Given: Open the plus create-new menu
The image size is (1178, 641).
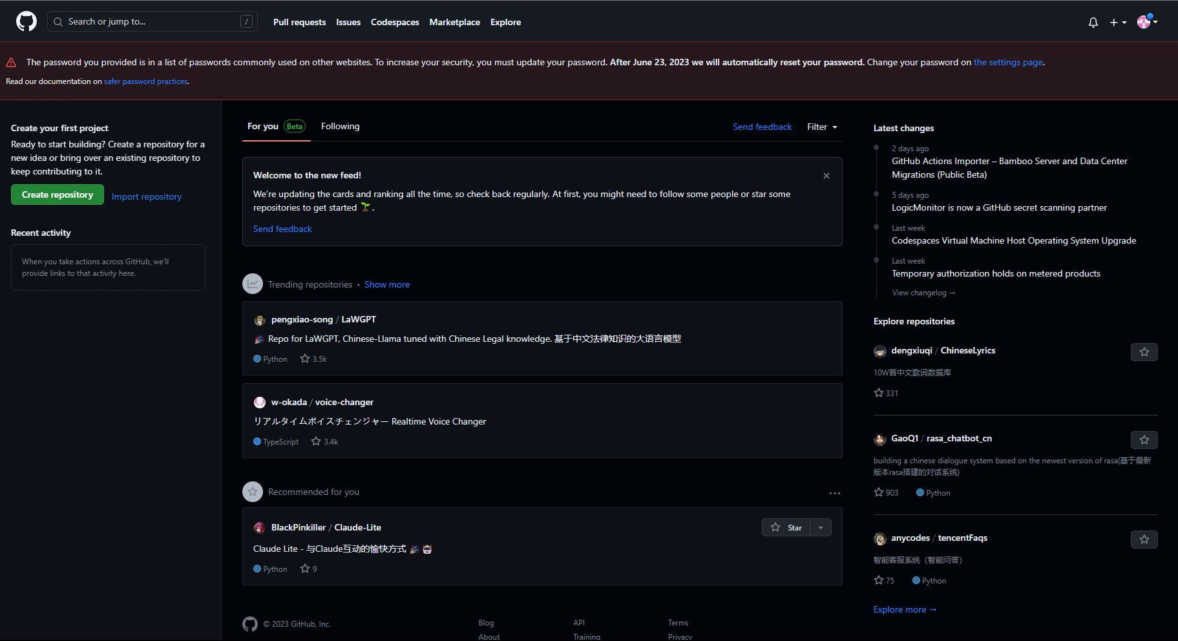Looking at the screenshot, I should [x=1118, y=22].
